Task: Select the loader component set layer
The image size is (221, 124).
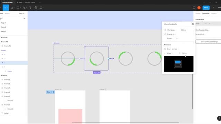Action: 3,50
